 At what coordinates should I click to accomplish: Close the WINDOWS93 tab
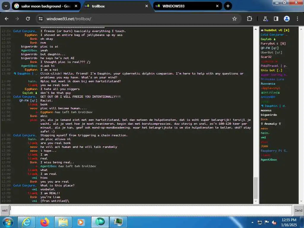217,6
